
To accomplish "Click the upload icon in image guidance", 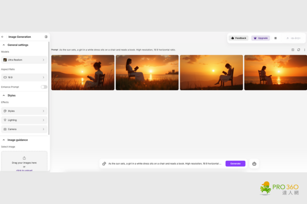I will 24,158.
